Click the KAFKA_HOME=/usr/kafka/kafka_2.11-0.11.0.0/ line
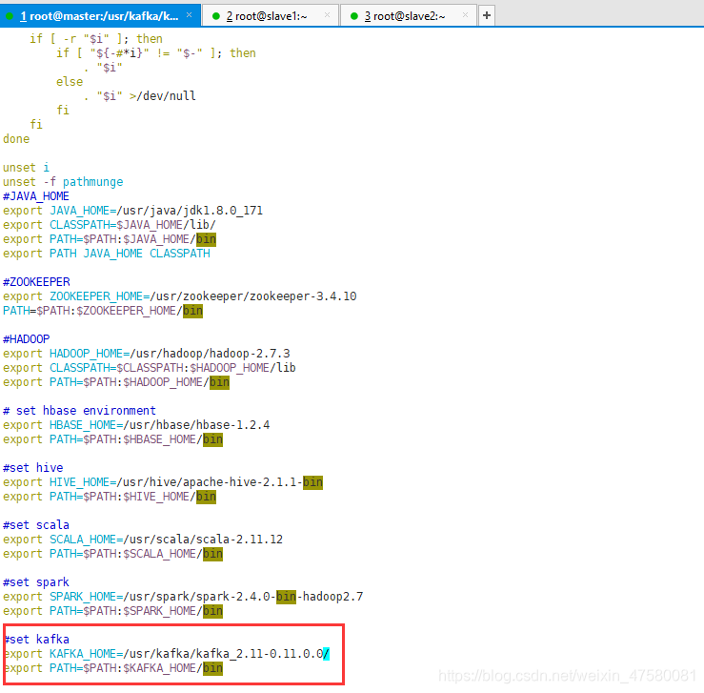704x693 pixels. (x=167, y=654)
